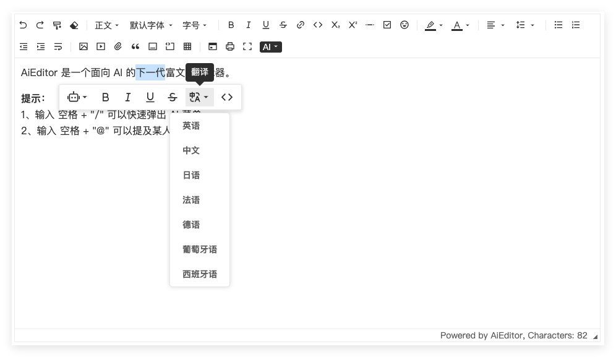
Task: Open the 默认字体 font family dropdown
Action: 151,25
